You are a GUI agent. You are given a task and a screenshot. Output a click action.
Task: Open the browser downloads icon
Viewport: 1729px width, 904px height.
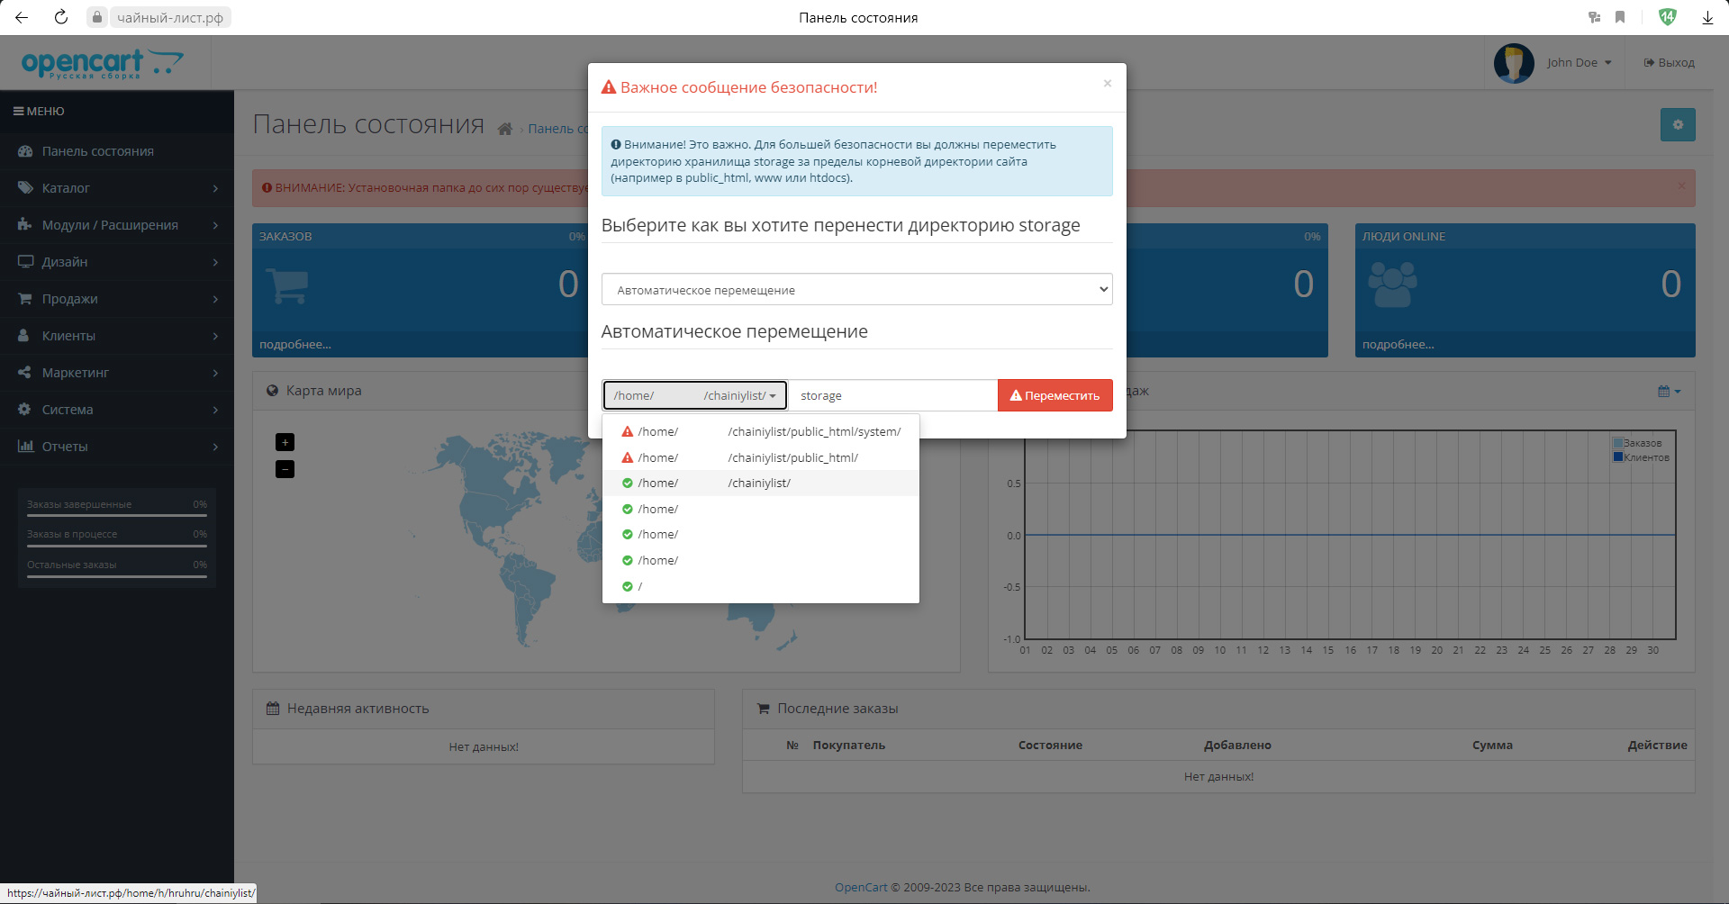tap(1706, 17)
